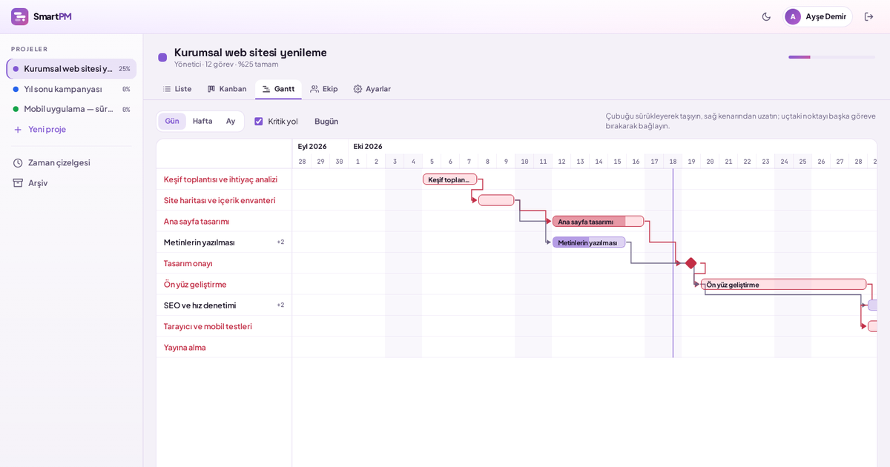Screen dimensions: 890x467
Task: Open Zaman çizelgesi page
Action: click(x=71, y=162)
